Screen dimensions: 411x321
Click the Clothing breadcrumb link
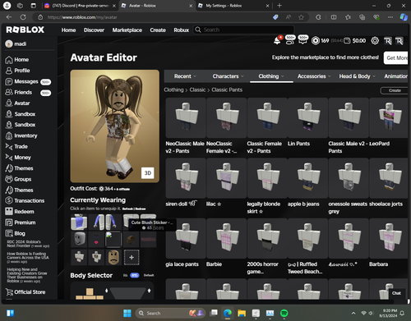pyautogui.click(x=173, y=89)
